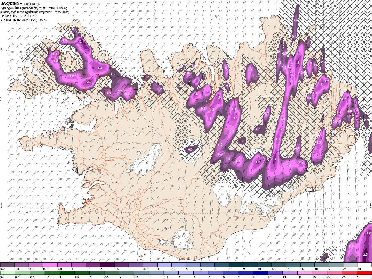This screenshot has height=279, width=372.
Task: Click the light grey swatch labeled 25 in snow legend
Action: [x=350, y=265]
